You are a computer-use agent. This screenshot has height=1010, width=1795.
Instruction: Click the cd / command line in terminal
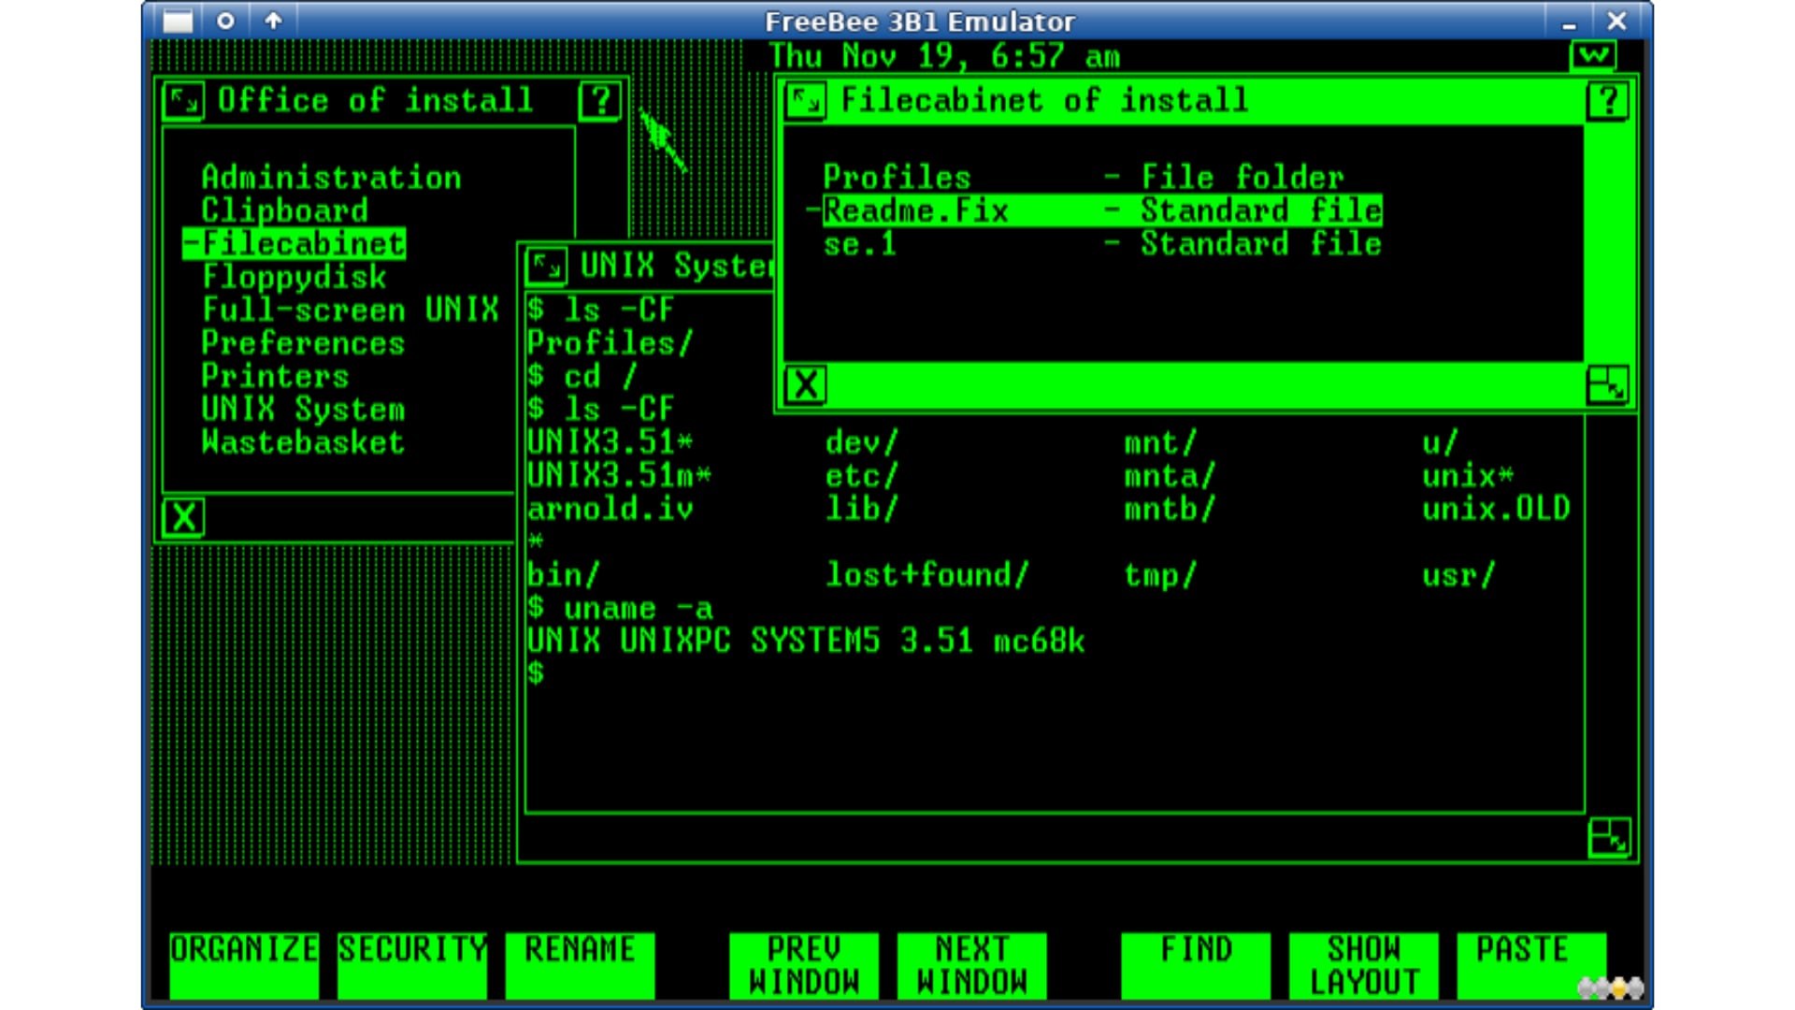pos(582,376)
